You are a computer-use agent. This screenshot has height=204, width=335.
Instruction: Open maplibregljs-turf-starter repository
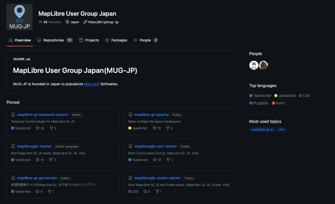(x=156, y=146)
